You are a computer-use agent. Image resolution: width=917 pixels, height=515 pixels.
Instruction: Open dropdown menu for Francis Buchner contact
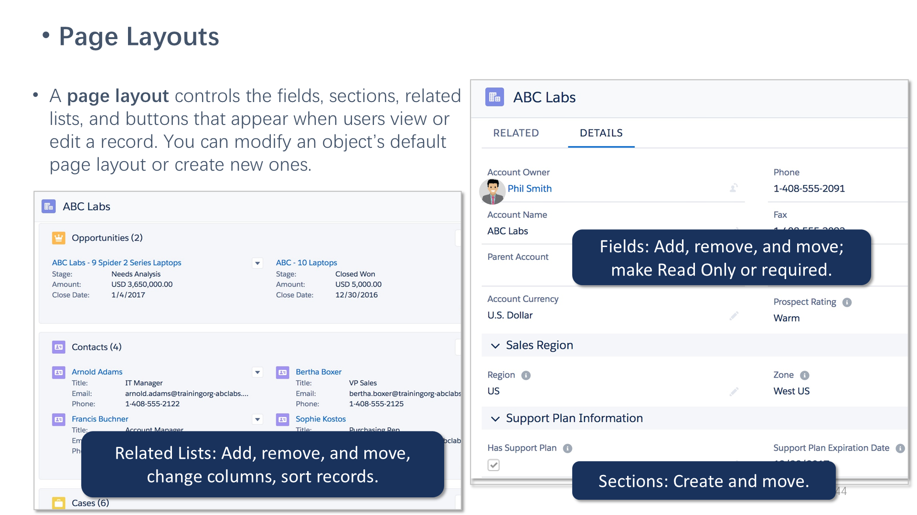257,420
